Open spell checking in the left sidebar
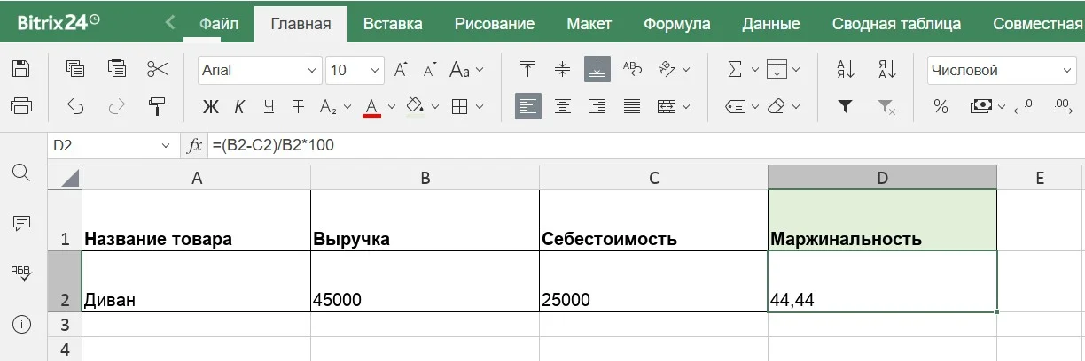The image size is (1085, 361). (x=21, y=273)
